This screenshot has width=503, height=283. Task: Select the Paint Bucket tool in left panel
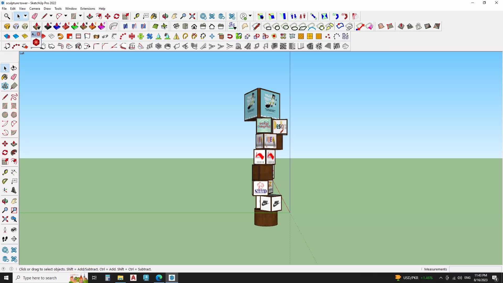(5, 77)
